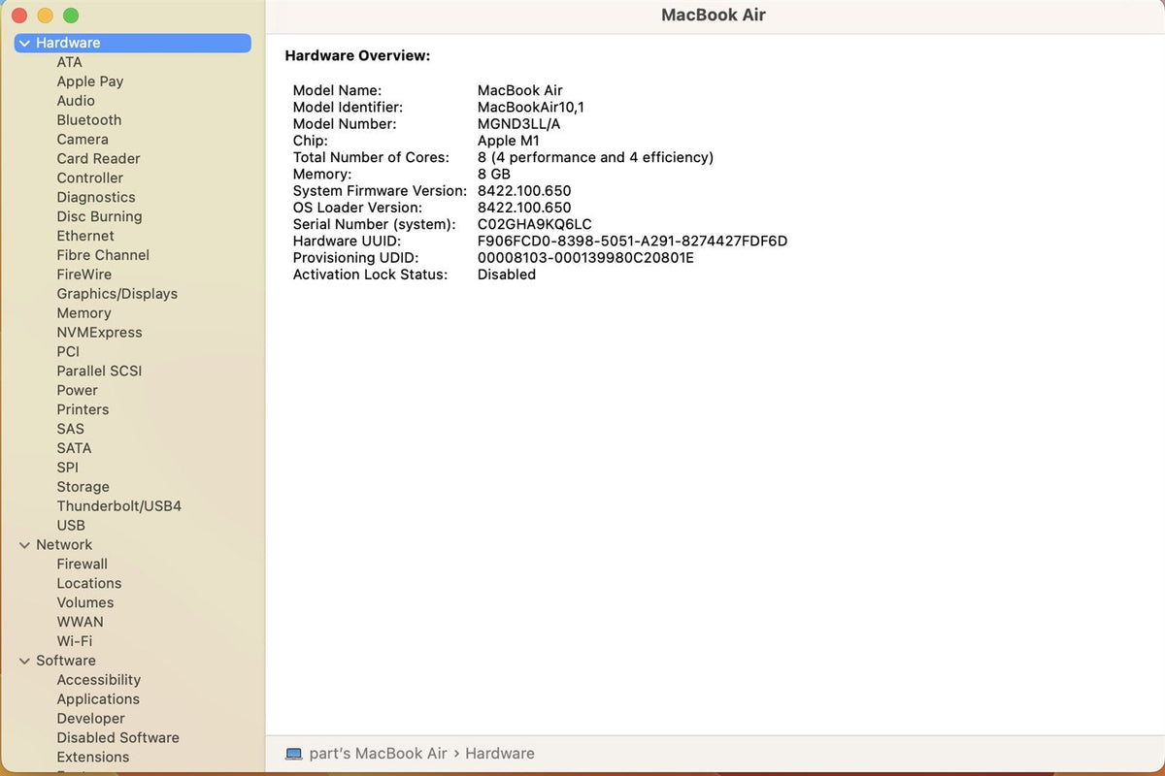
Task: Open the Camera entry
Action: tap(83, 140)
